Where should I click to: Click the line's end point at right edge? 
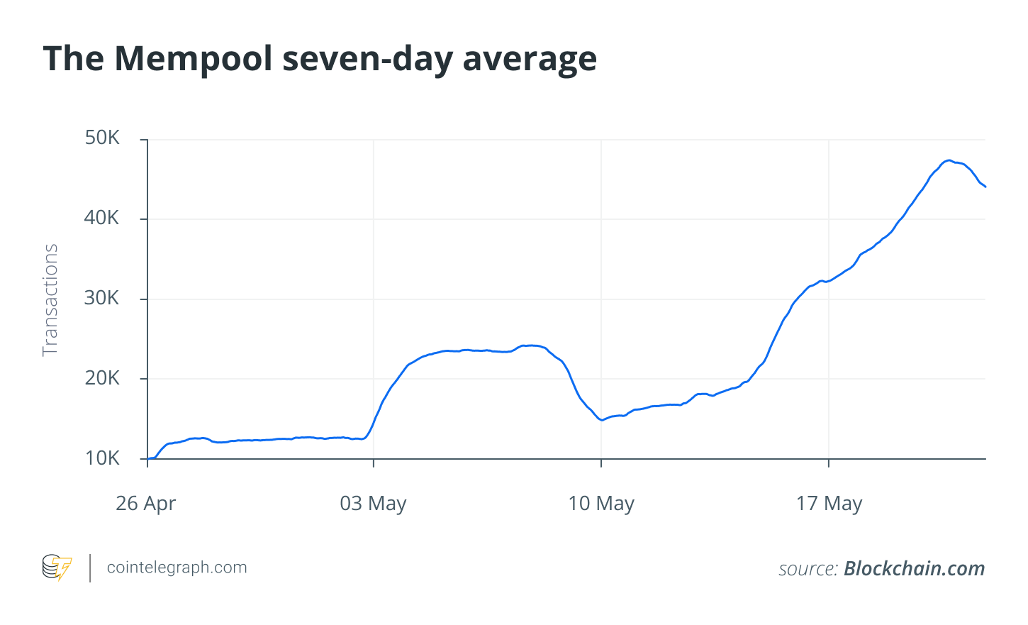pyautogui.click(x=985, y=187)
